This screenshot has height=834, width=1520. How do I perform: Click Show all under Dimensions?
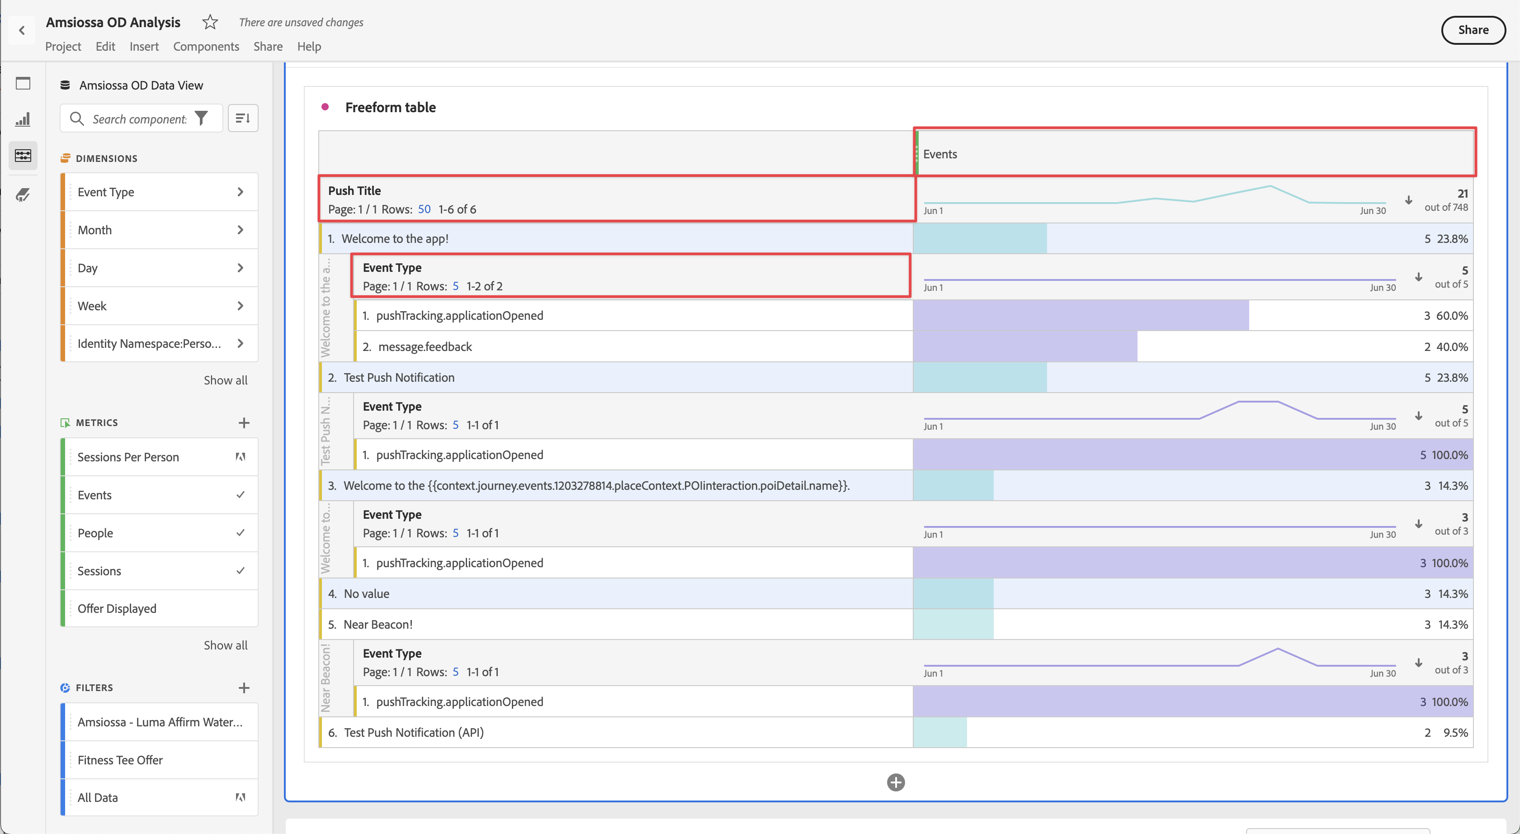pos(226,380)
